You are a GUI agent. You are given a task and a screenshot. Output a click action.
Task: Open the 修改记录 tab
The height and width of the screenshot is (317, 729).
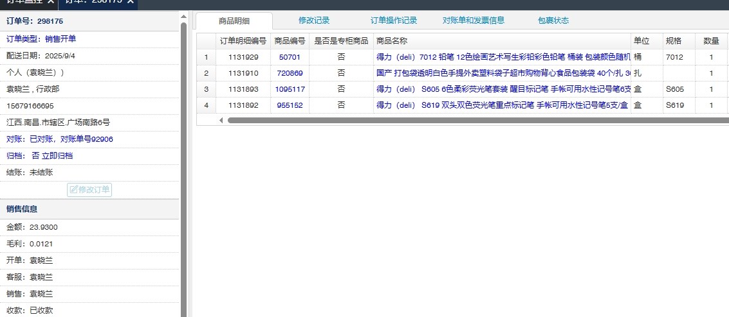click(x=314, y=21)
